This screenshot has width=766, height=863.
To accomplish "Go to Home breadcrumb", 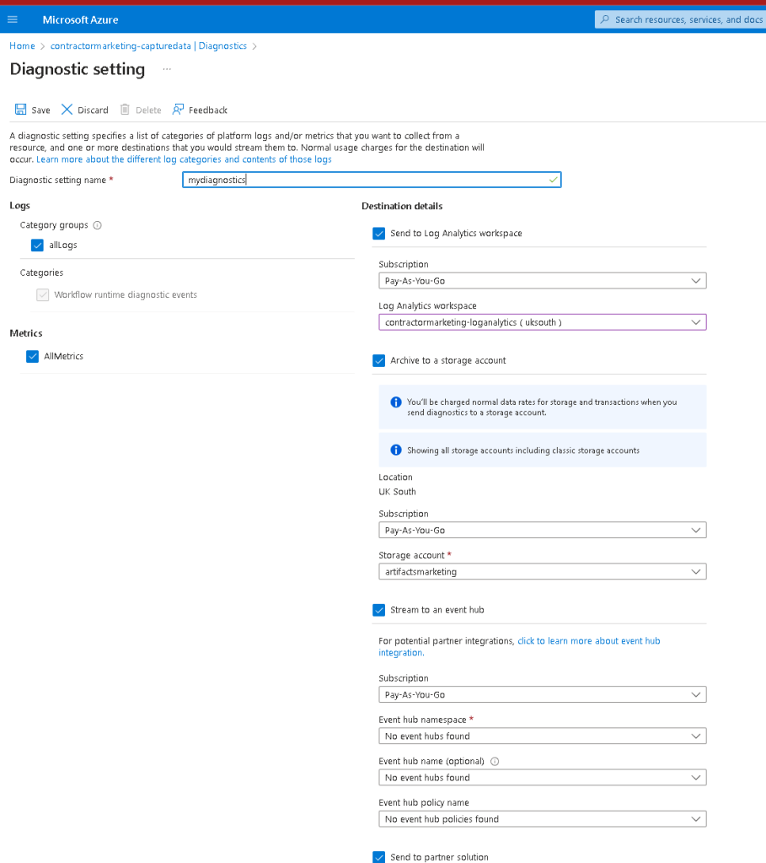I will (22, 46).
